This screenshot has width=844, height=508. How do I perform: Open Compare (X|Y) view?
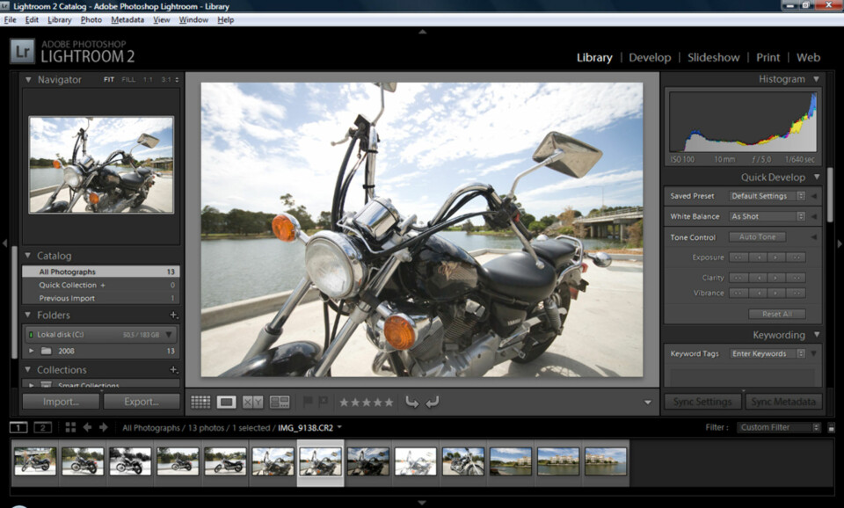pos(252,402)
